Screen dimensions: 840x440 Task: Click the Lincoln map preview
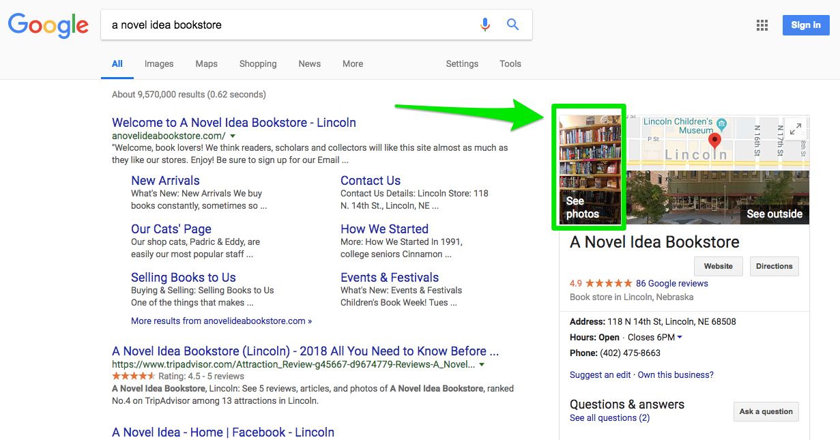(x=718, y=142)
